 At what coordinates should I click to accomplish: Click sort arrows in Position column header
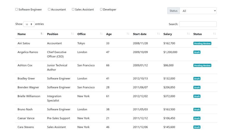[x=72, y=34]
